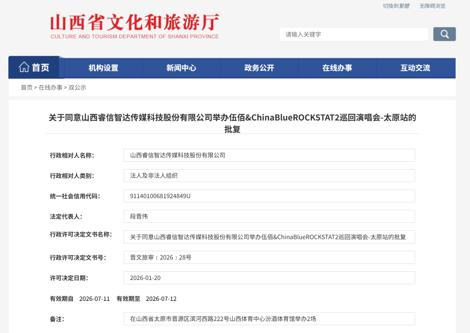
Task: Open the 政务公开 menu item
Action: pos(259,68)
